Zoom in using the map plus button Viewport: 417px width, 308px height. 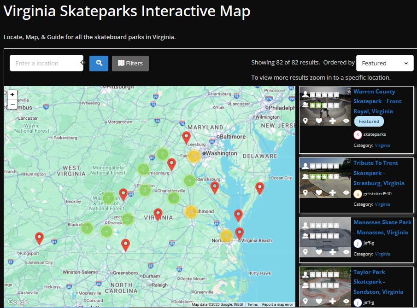[12, 94]
